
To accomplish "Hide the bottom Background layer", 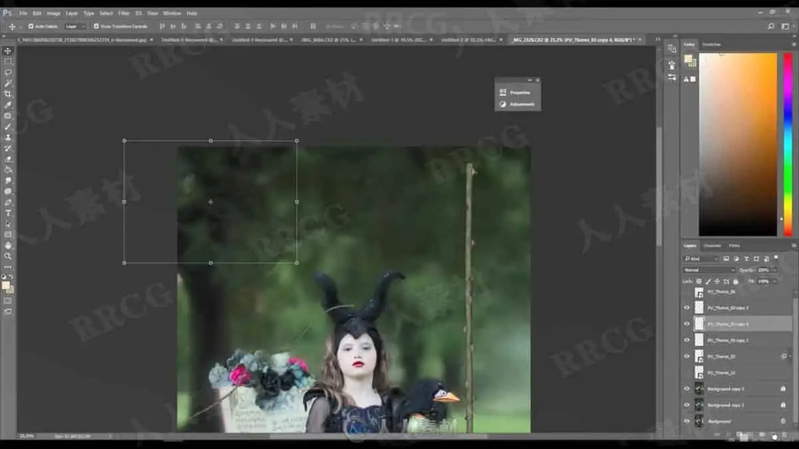I will click(687, 421).
